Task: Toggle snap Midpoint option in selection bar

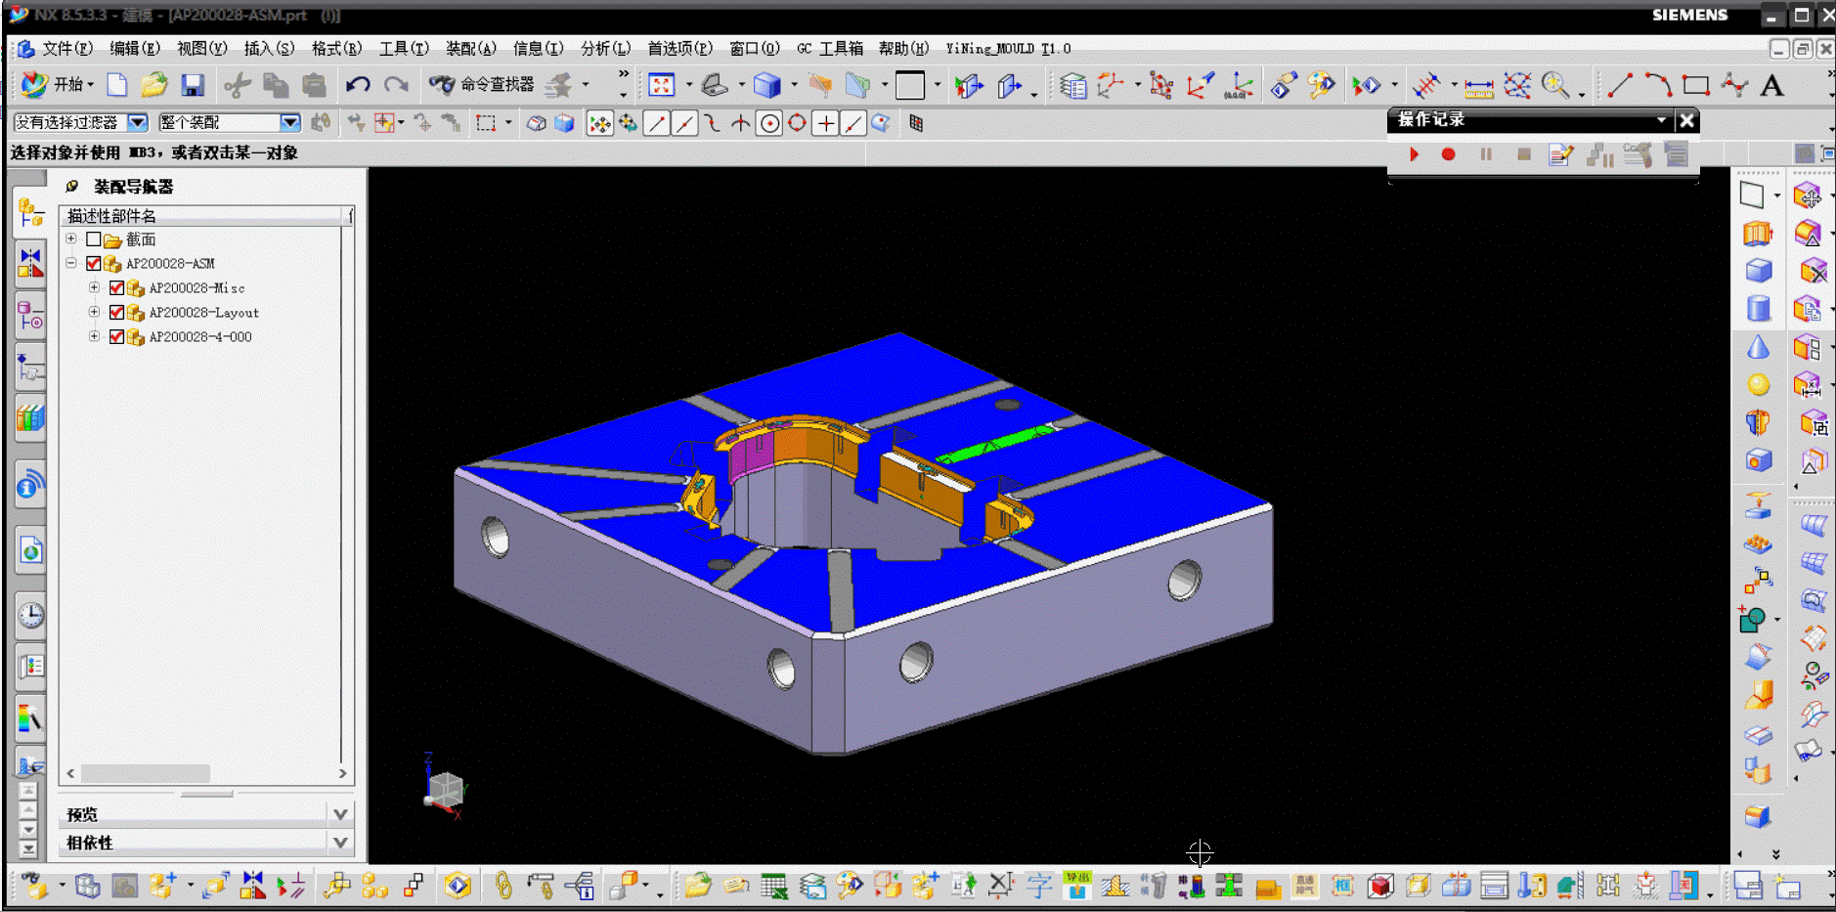Action: point(684,123)
